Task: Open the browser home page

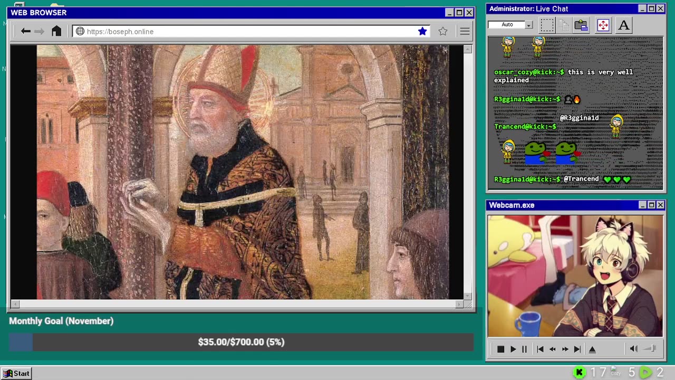Action: coord(56,31)
